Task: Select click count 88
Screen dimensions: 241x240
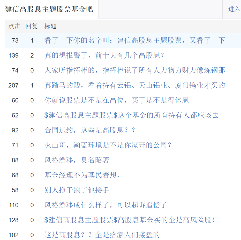Action: tap(15, 160)
